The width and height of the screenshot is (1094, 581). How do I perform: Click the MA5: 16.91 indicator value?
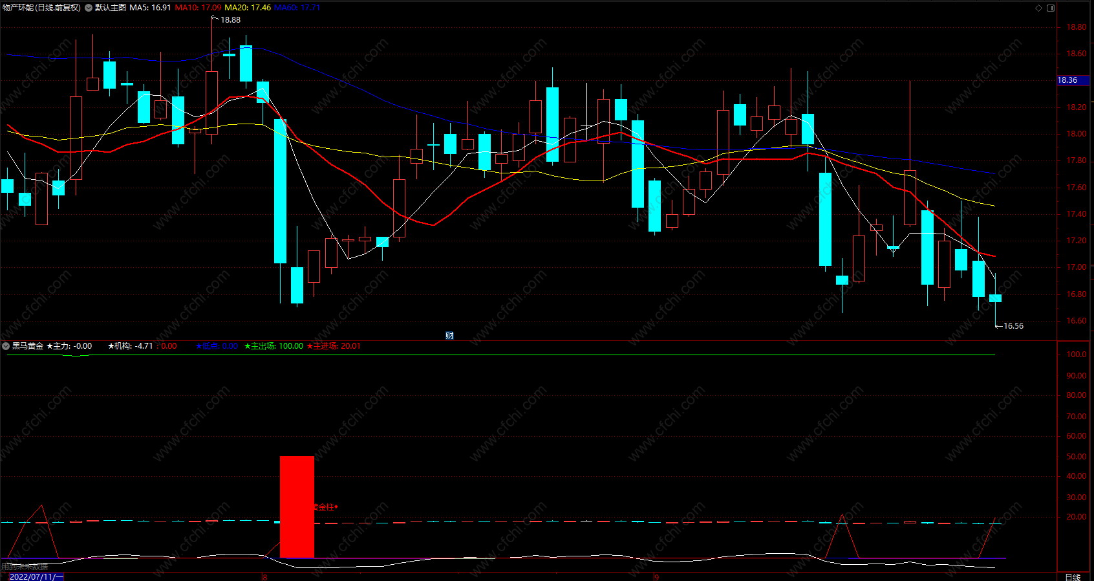pyautogui.click(x=150, y=8)
